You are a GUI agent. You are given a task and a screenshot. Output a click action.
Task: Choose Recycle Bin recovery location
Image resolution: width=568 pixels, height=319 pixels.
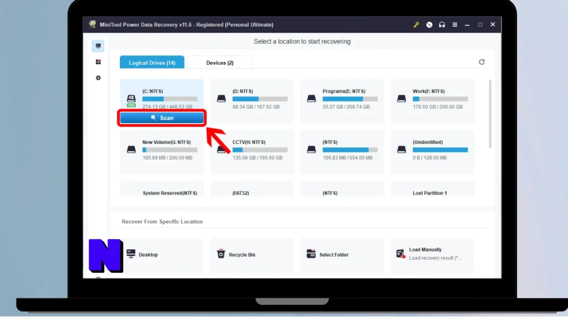pyautogui.click(x=252, y=255)
